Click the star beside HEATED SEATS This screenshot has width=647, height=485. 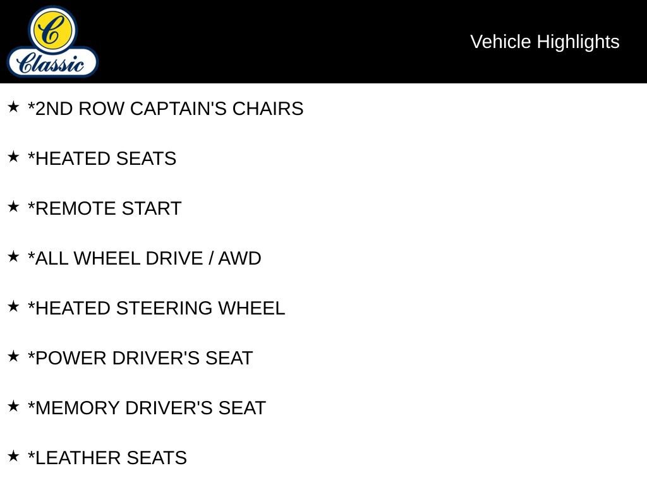click(13, 157)
